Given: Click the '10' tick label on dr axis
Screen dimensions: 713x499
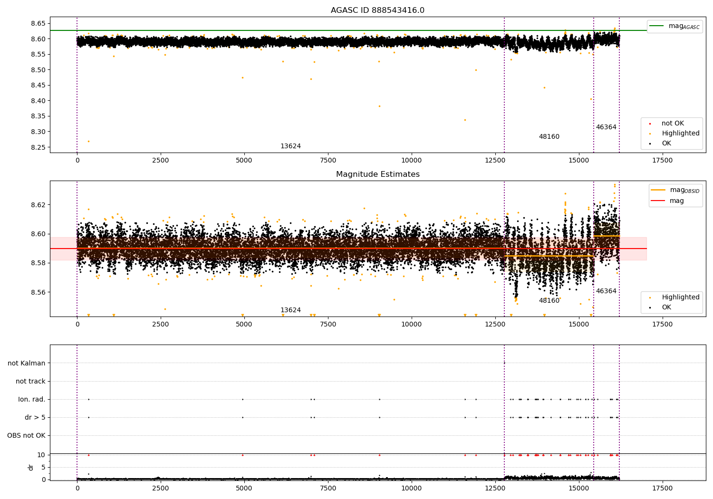Looking at the screenshot, I should [x=41, y=455].
